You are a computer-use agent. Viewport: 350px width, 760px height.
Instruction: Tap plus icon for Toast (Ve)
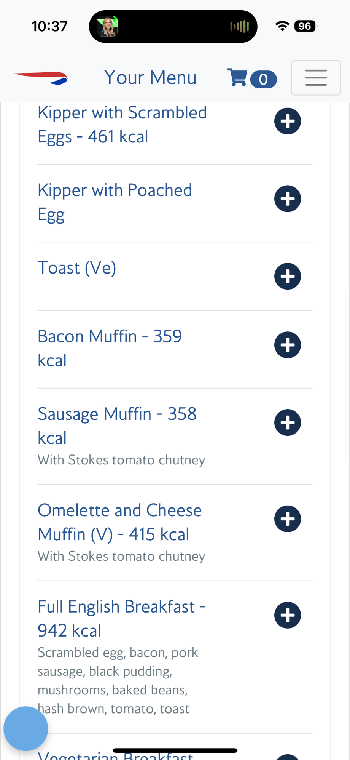coord(288,276)
